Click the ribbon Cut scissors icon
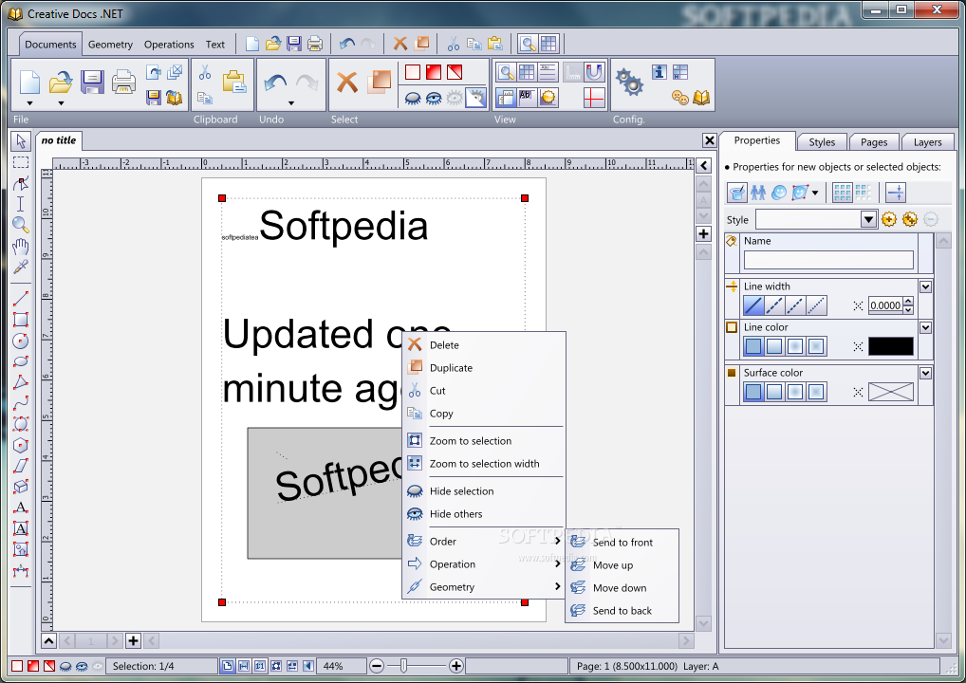The width and height of the screenshot is (966, 683). coord(205,73)
